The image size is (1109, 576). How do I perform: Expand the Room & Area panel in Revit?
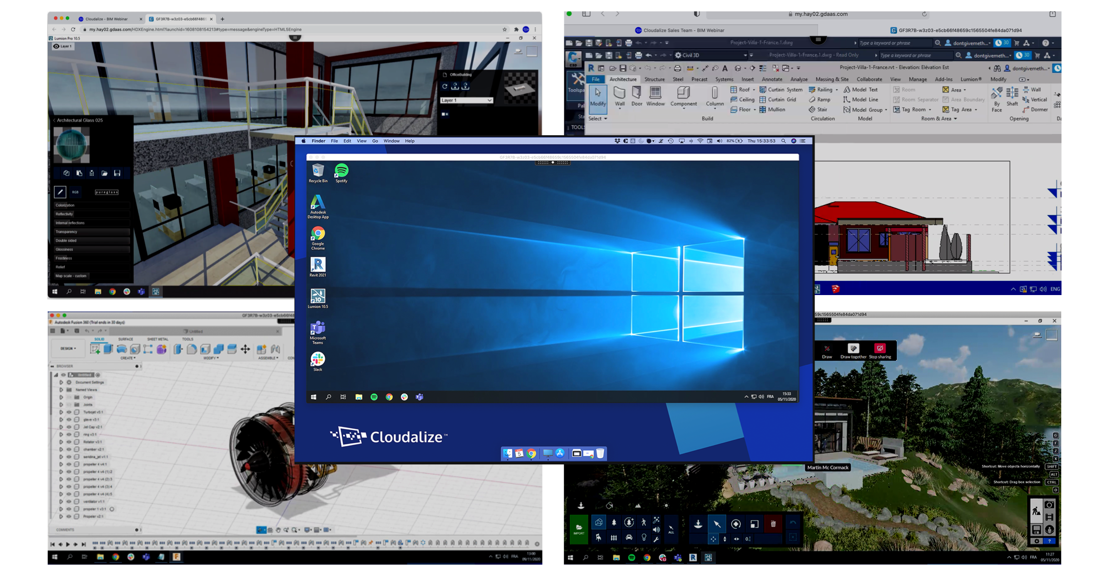[x=939, y=119]
